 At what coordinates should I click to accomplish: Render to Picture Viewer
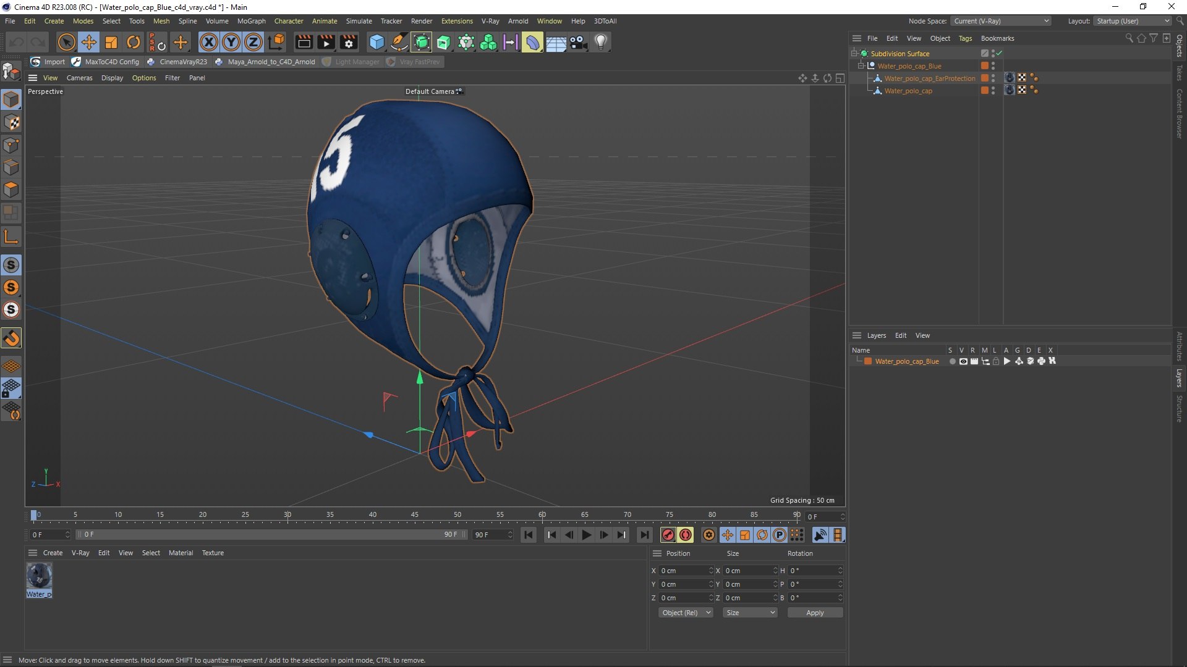point(326,42)
